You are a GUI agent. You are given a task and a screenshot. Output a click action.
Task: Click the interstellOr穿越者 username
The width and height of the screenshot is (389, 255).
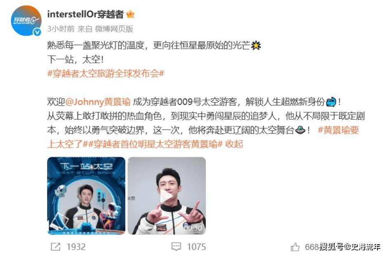click(x=85, y=14)
